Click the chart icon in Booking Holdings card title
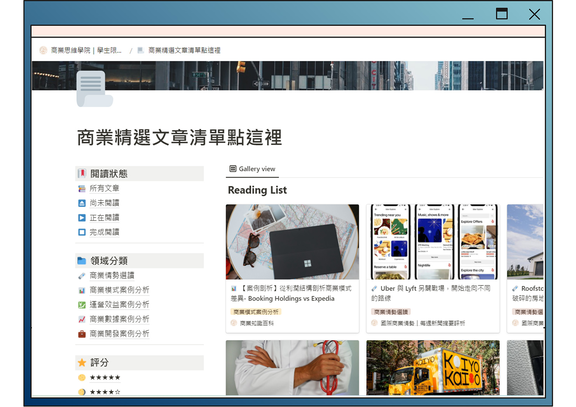Image resolution: width=576 pixels, height=407 pixels. tap(234, 289)
